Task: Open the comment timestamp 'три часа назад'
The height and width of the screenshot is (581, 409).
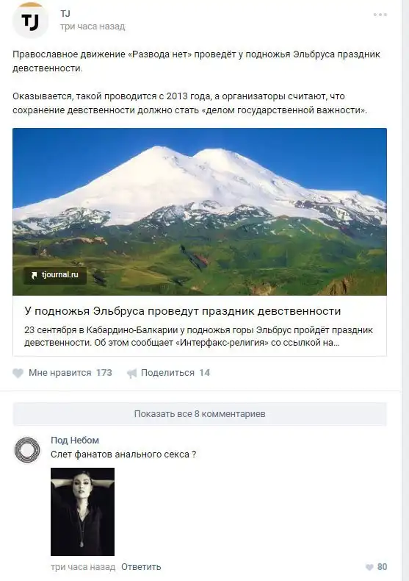Action: click(x=83, y=567)
